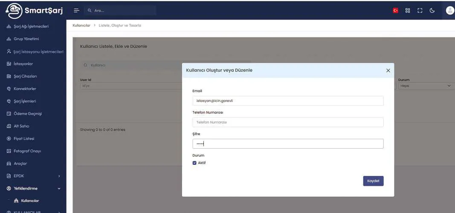Click Listele, Oluştur ve Tasarla breadcrumb
Image resolution: width=455 pixels, height=213 pixels.
(120, 26)
